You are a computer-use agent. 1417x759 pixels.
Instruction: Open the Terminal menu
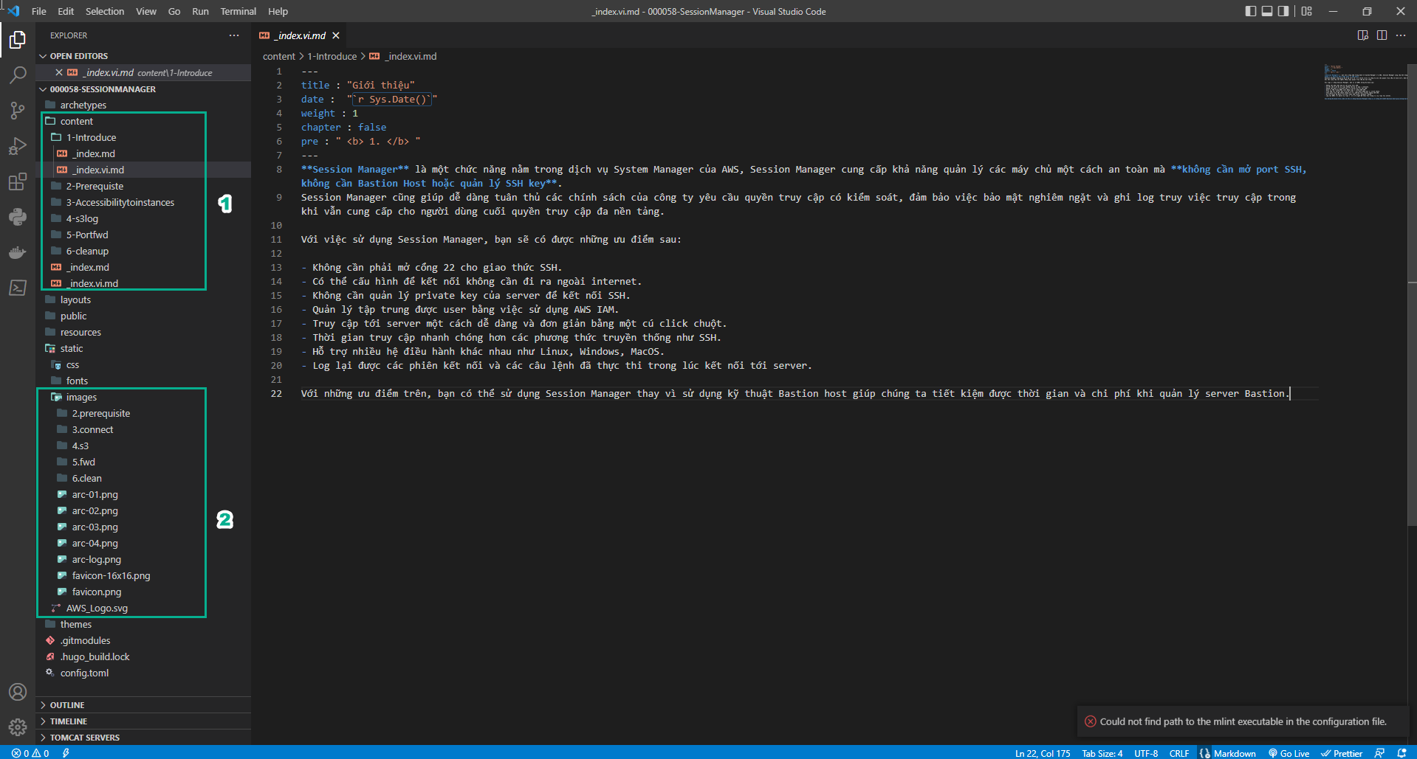[239, 11]
